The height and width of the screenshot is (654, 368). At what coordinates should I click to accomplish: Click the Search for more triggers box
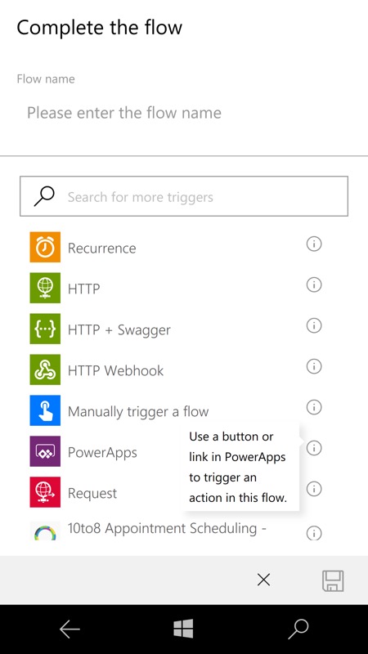point(184,196)
